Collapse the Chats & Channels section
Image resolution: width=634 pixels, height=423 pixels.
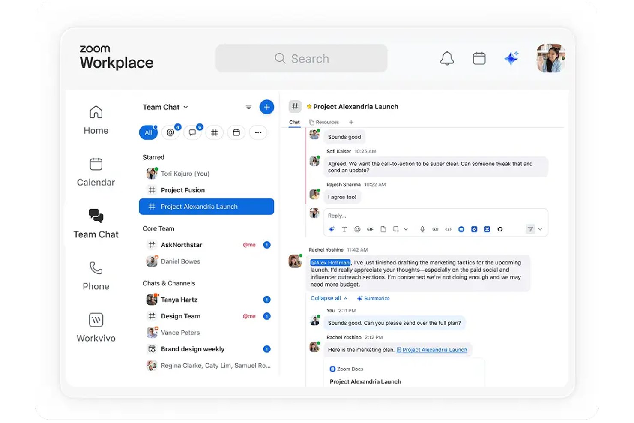[x=169, y=283]
